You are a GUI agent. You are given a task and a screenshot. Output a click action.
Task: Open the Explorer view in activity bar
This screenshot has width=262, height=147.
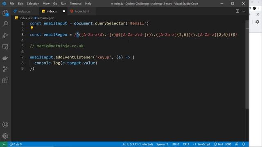pyautogui.click(x=5, y=13)
